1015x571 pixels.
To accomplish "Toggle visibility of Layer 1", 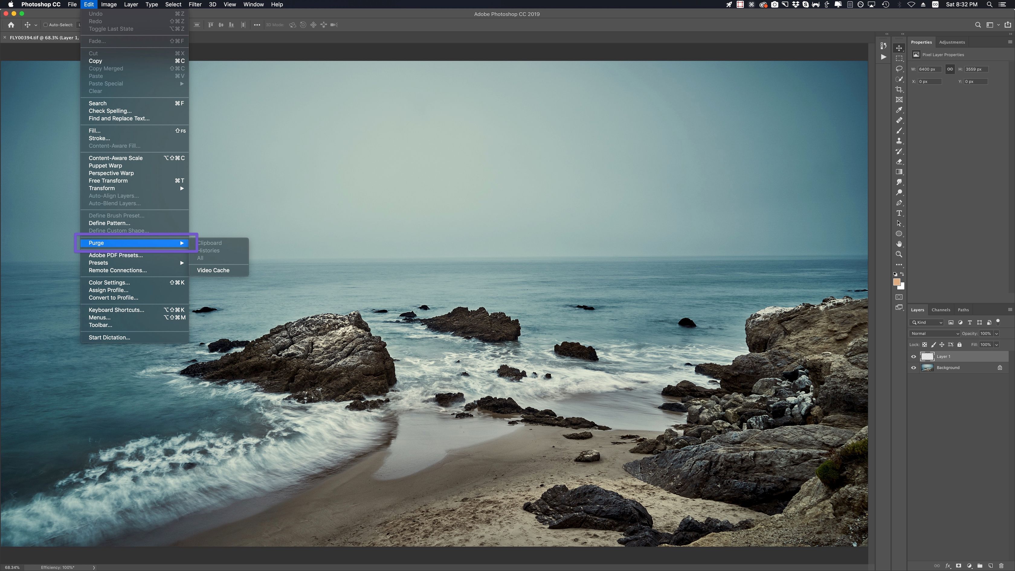I will coord(913,356).
